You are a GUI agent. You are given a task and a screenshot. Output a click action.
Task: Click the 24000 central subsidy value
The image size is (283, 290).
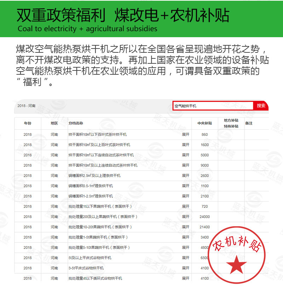(x=205, y=217)
